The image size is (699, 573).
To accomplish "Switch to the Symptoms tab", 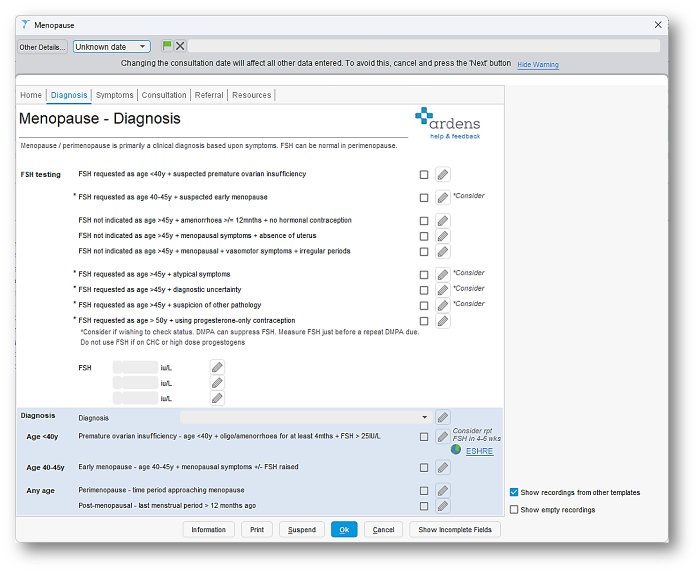I will (x=114, y=95).
